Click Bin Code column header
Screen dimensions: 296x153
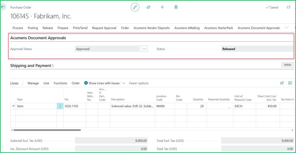coord(179,98)
